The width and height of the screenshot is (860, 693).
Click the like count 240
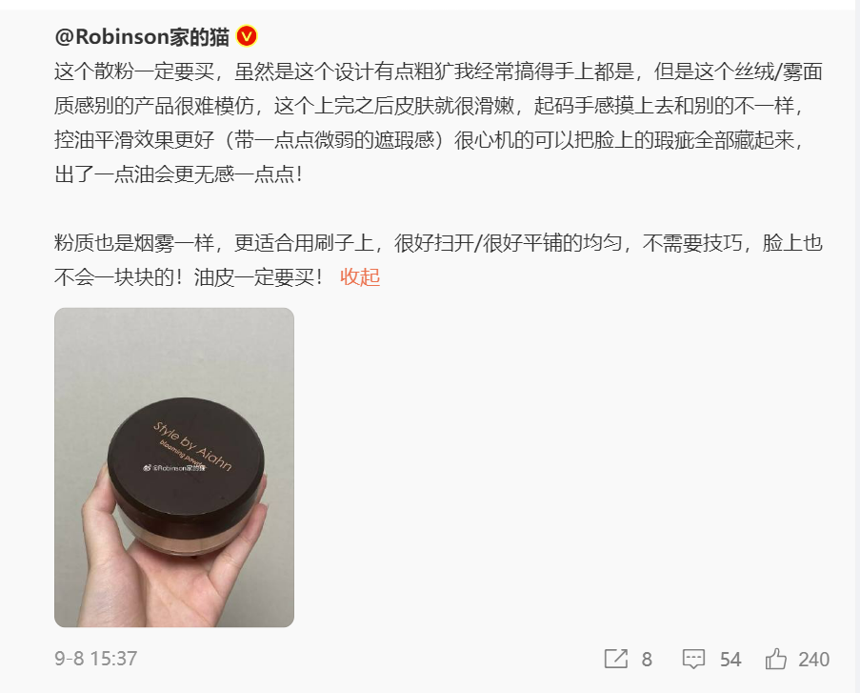(814, 659)
